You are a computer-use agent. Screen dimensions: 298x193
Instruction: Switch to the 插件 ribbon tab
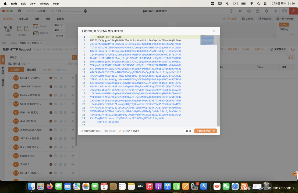[37, 19]
